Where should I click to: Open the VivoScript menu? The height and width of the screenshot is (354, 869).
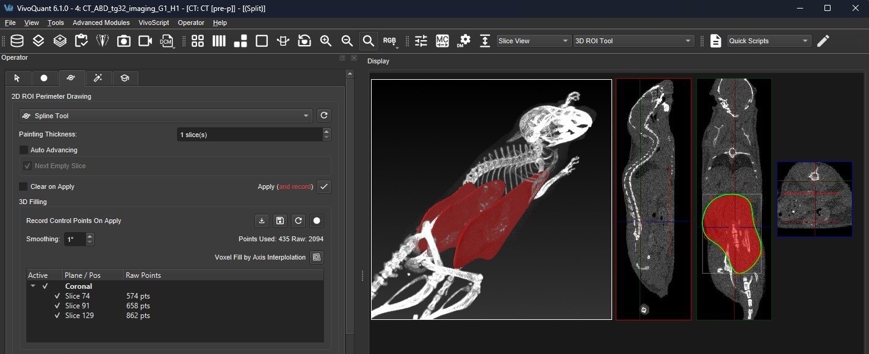point(155,23)
